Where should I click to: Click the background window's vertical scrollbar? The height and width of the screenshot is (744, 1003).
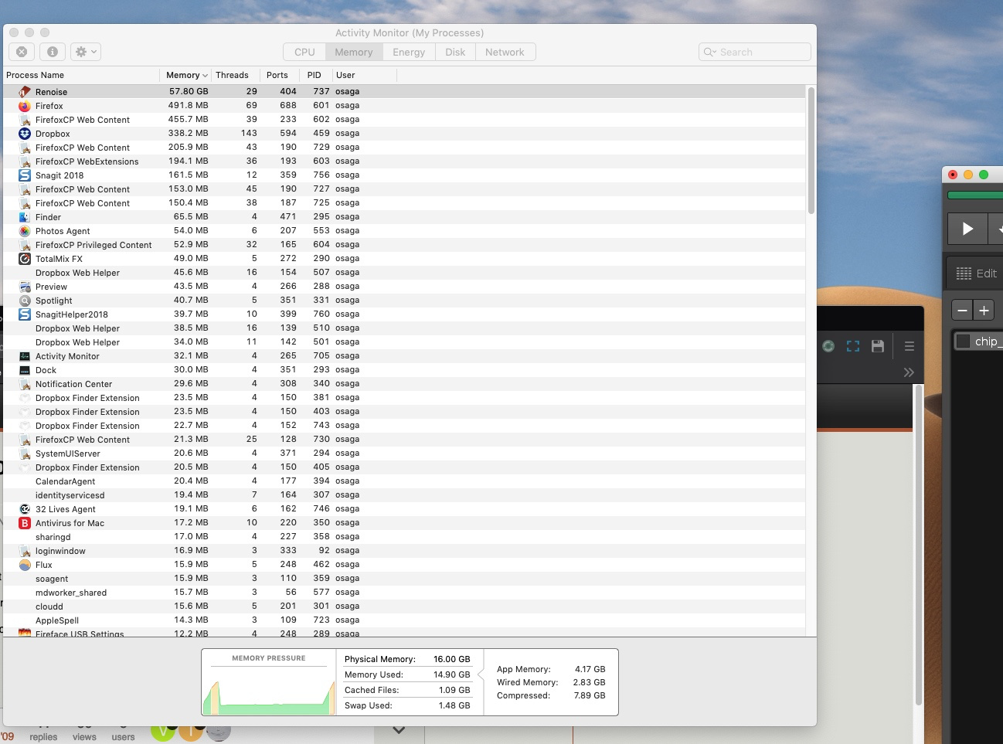(x=918, y=544)
